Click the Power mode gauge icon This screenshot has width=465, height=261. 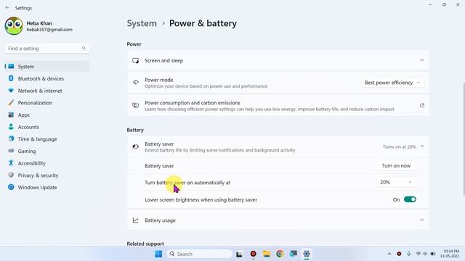pos(136,82)
